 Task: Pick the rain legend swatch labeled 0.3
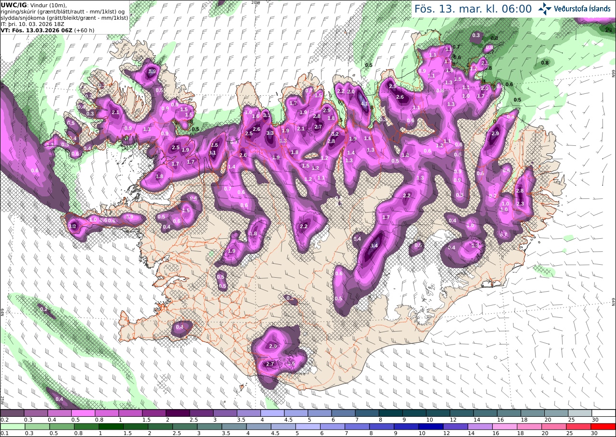click(x=37, y=426)
